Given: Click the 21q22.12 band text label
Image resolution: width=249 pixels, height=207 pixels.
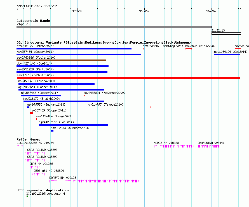Looking at the screenshot, I should click(24, 24).
